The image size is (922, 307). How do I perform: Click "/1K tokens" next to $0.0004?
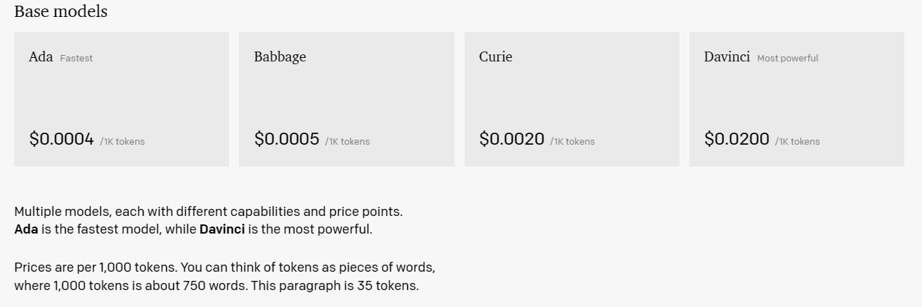pyautogui.click(x=122, y=141)
